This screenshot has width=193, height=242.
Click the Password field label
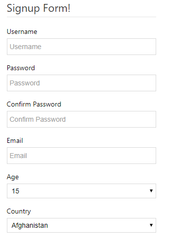(x=21, y=68)
